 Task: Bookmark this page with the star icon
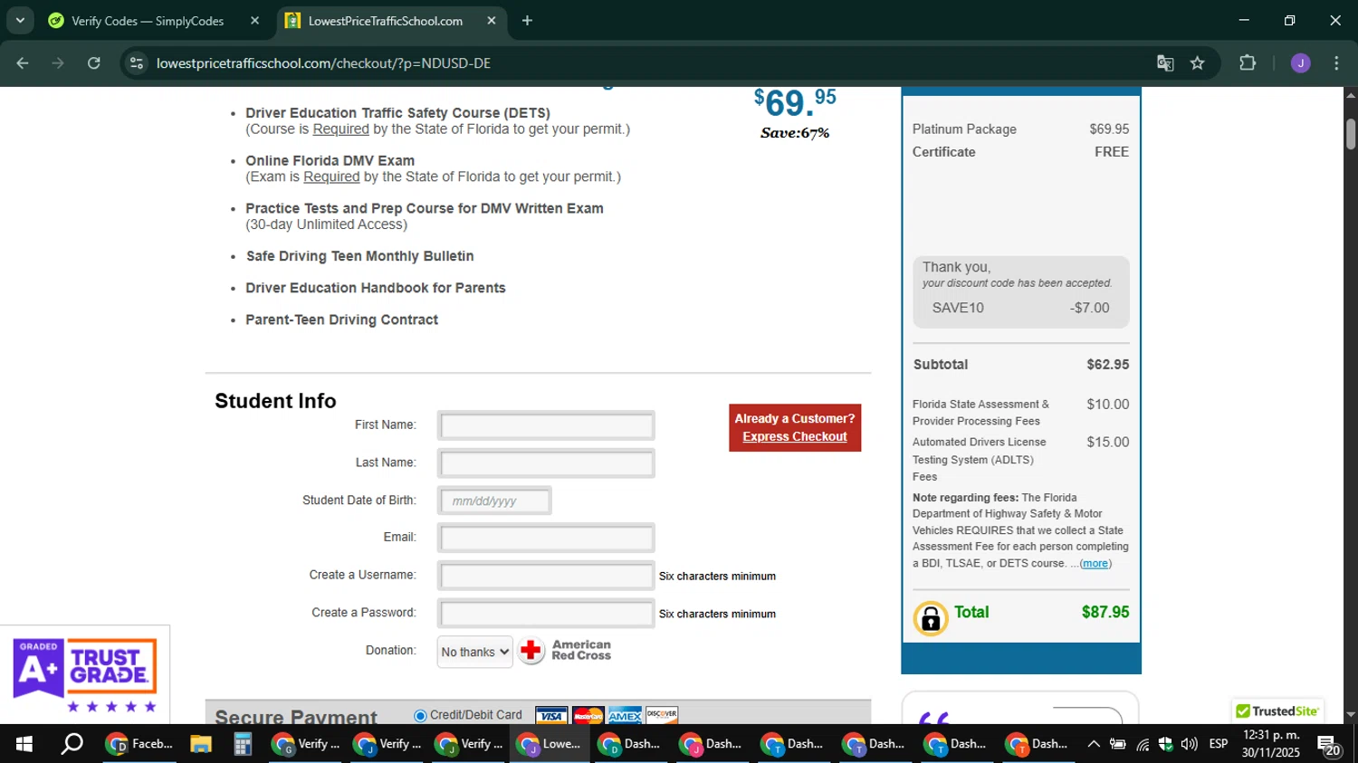coord(1198,63)
